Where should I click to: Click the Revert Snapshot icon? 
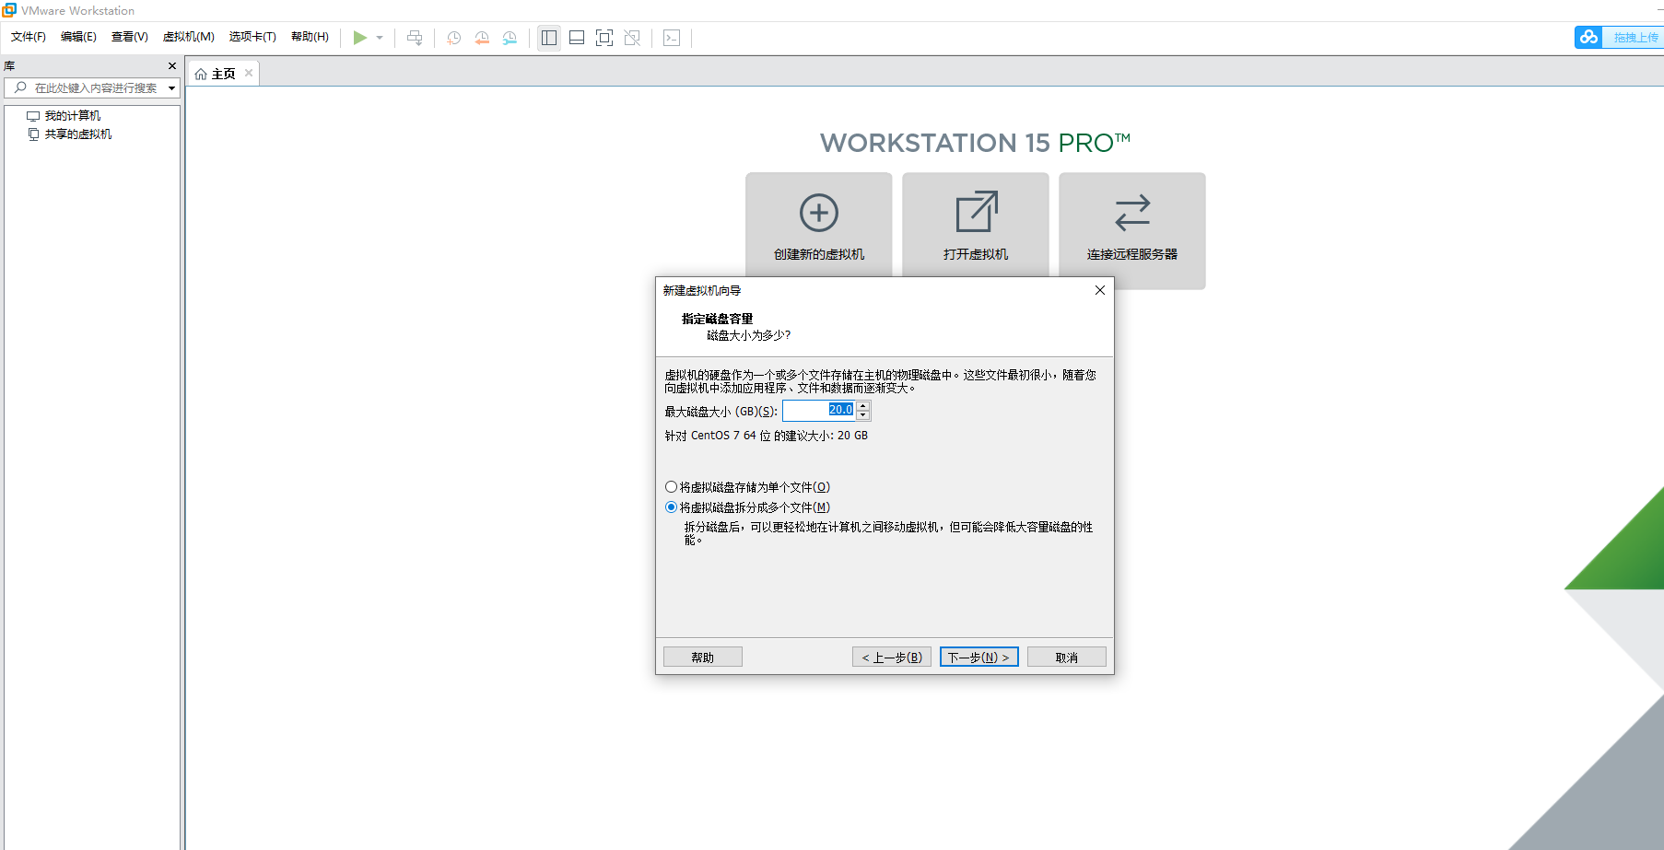[x=481, y=37]
